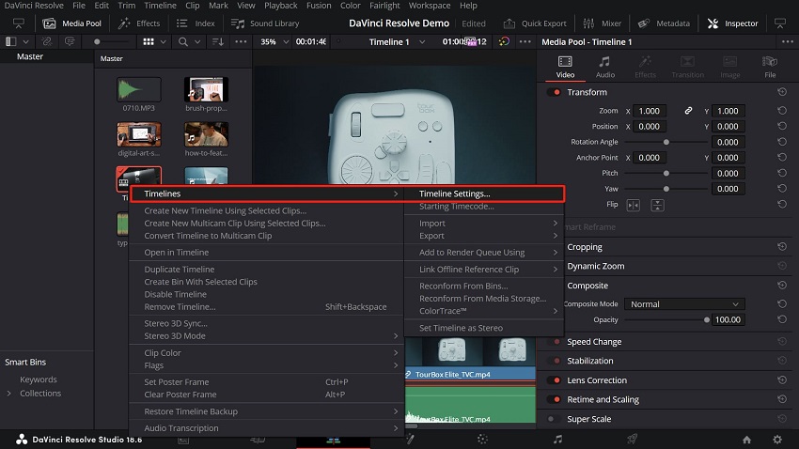
Task: Open the Mixer panel
Action: [x=603, y=23]
